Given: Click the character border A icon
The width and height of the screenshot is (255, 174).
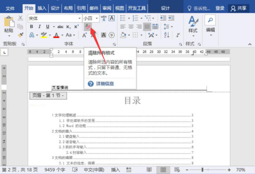Looking at the screenshot, I should click(112, 18).
